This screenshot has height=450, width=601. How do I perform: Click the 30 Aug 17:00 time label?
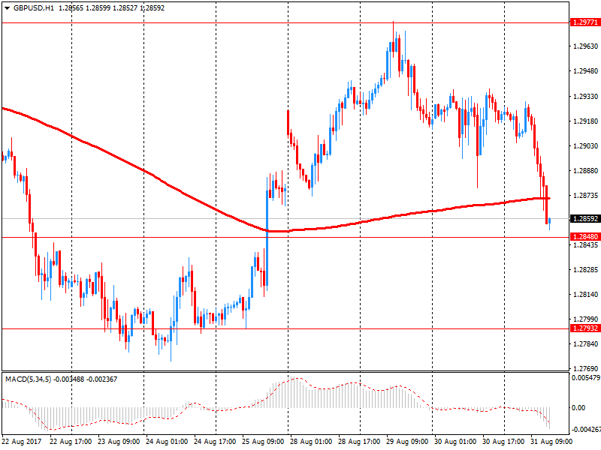click(503, 442)
